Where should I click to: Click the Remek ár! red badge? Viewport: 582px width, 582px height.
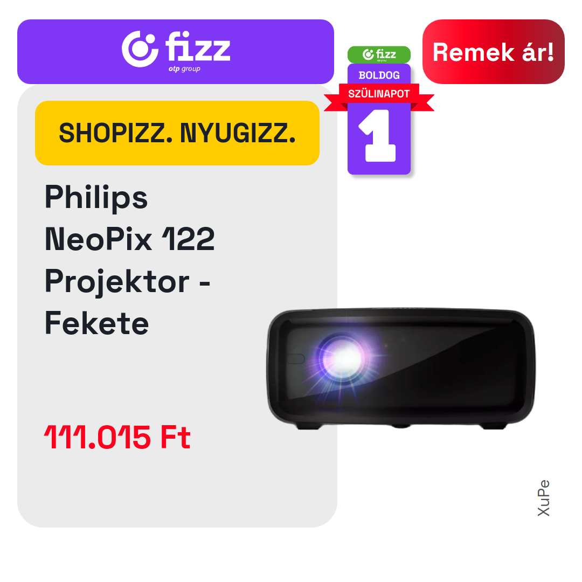pyautogui.click(x=493, y=52)
